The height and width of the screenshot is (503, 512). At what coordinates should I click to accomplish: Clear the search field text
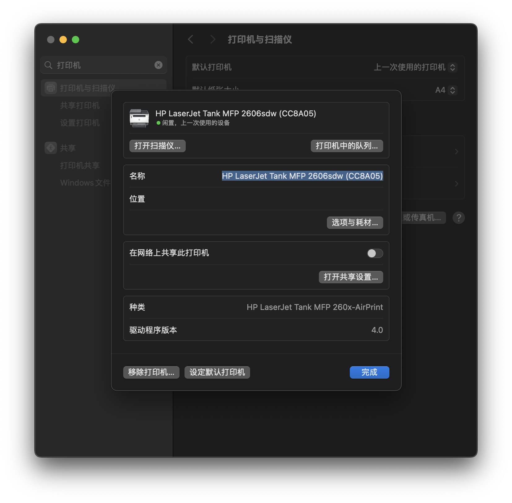[158, 65]
